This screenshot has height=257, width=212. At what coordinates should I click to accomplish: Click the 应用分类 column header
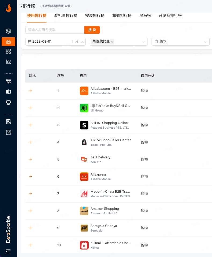148,76
